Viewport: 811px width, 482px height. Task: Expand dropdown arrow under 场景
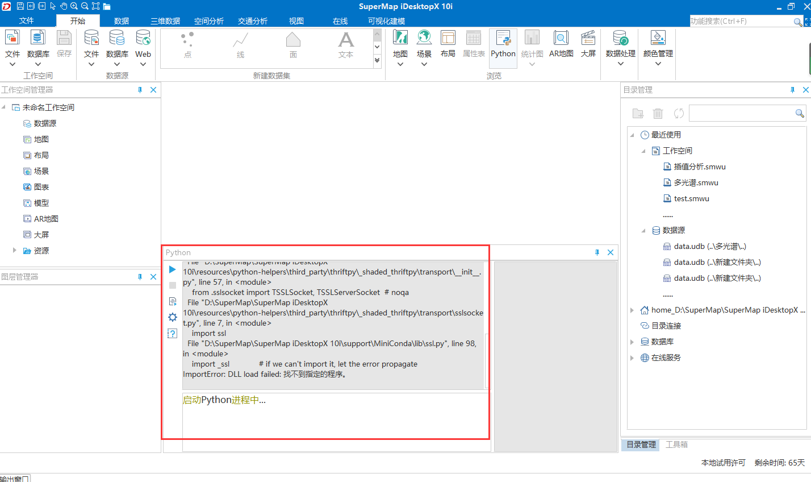(424, 64)
